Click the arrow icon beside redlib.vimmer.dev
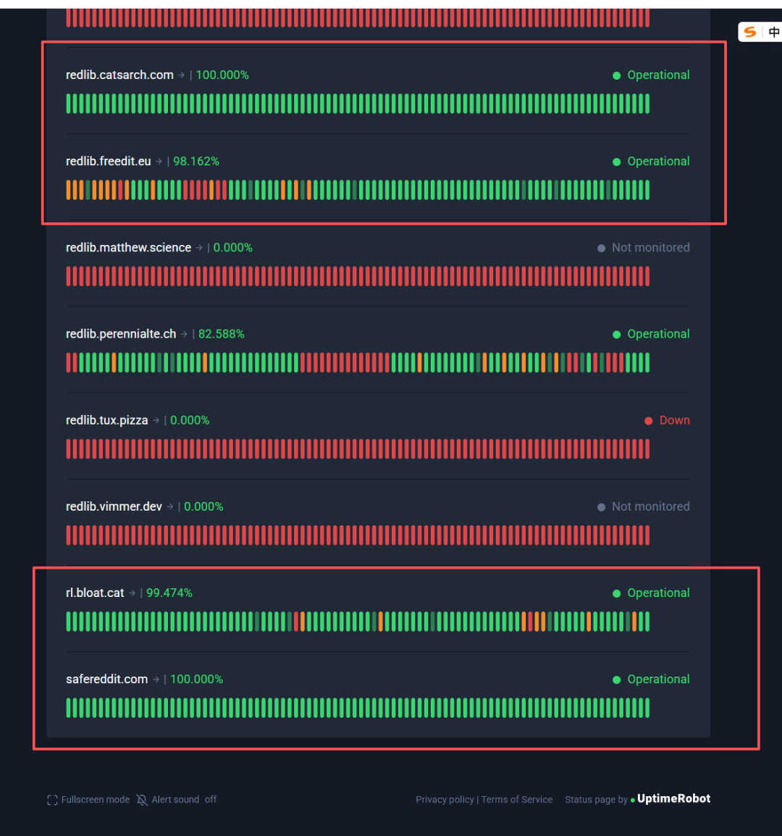This screenshot has height=836, width=782. click(x=170, y=507)
